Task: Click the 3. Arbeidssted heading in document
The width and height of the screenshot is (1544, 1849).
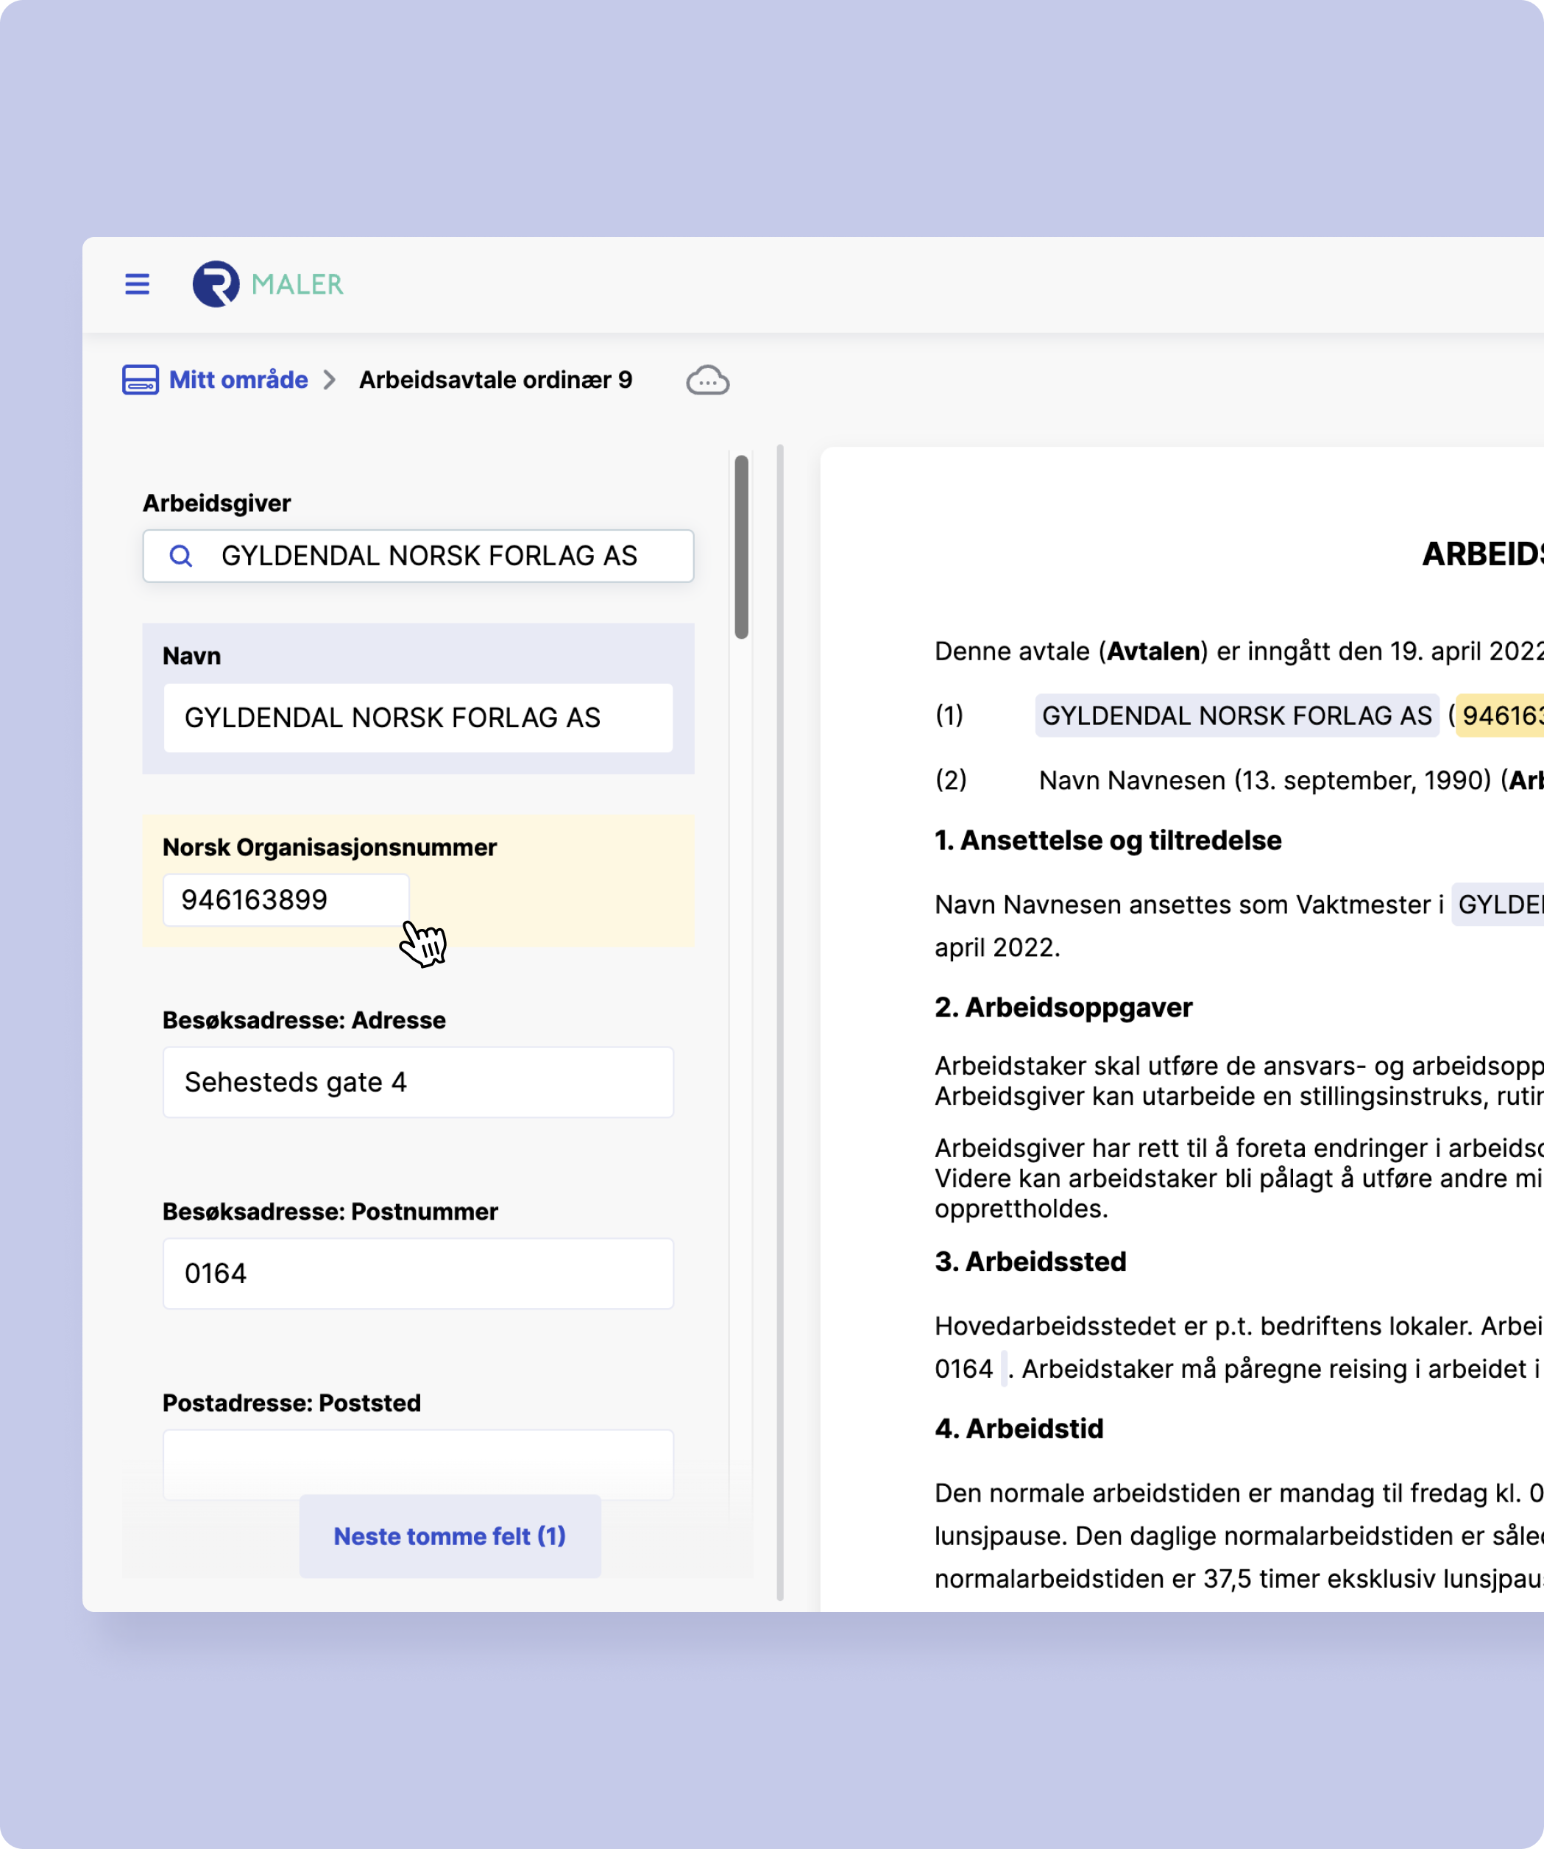Action: [x=1030, y=1262]
